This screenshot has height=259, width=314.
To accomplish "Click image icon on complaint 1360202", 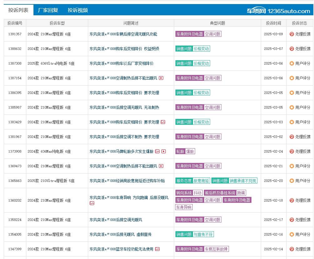I will (x=92, y=203).
